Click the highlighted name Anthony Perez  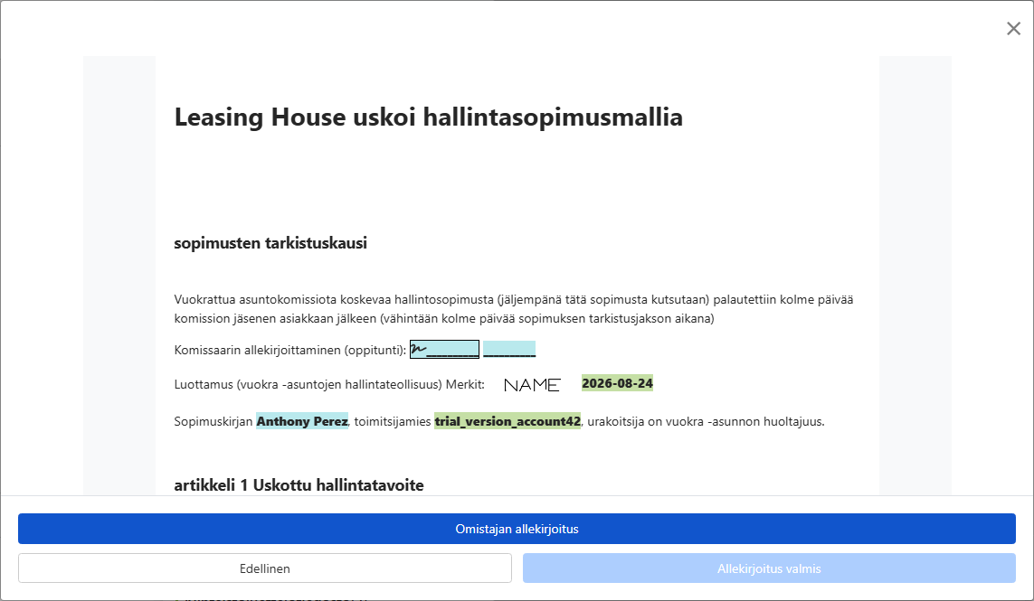click(x=302, y=421)
